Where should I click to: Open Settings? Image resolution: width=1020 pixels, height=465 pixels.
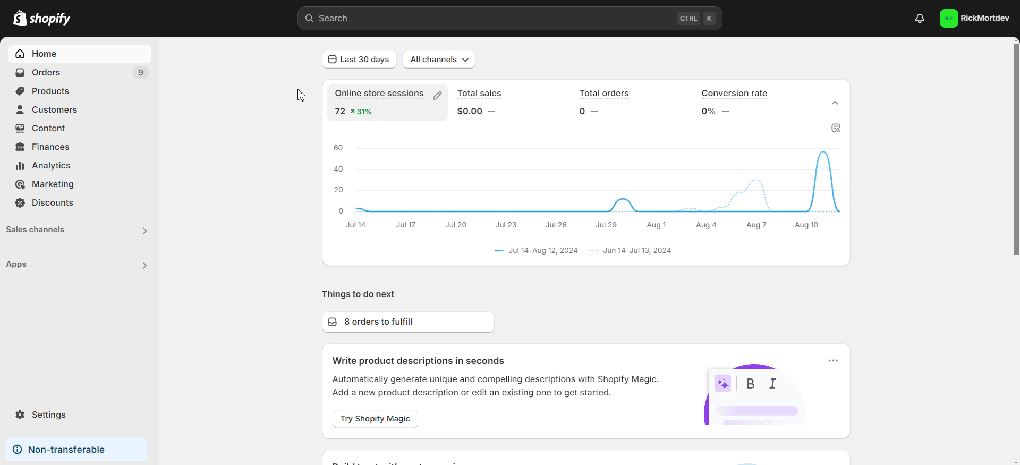80,415
